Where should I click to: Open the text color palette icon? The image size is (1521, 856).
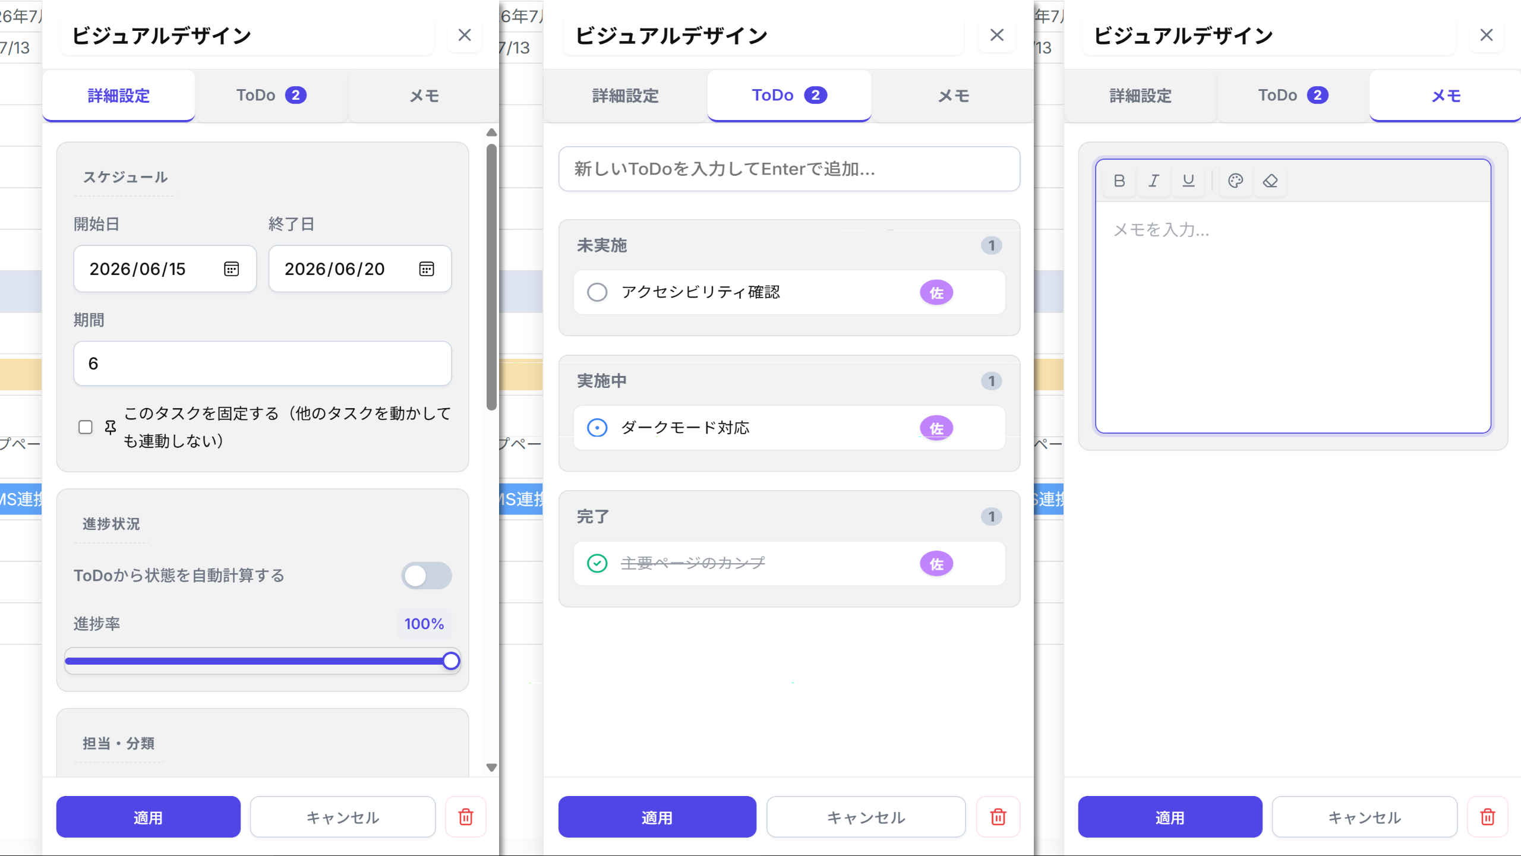point(1236,181)
